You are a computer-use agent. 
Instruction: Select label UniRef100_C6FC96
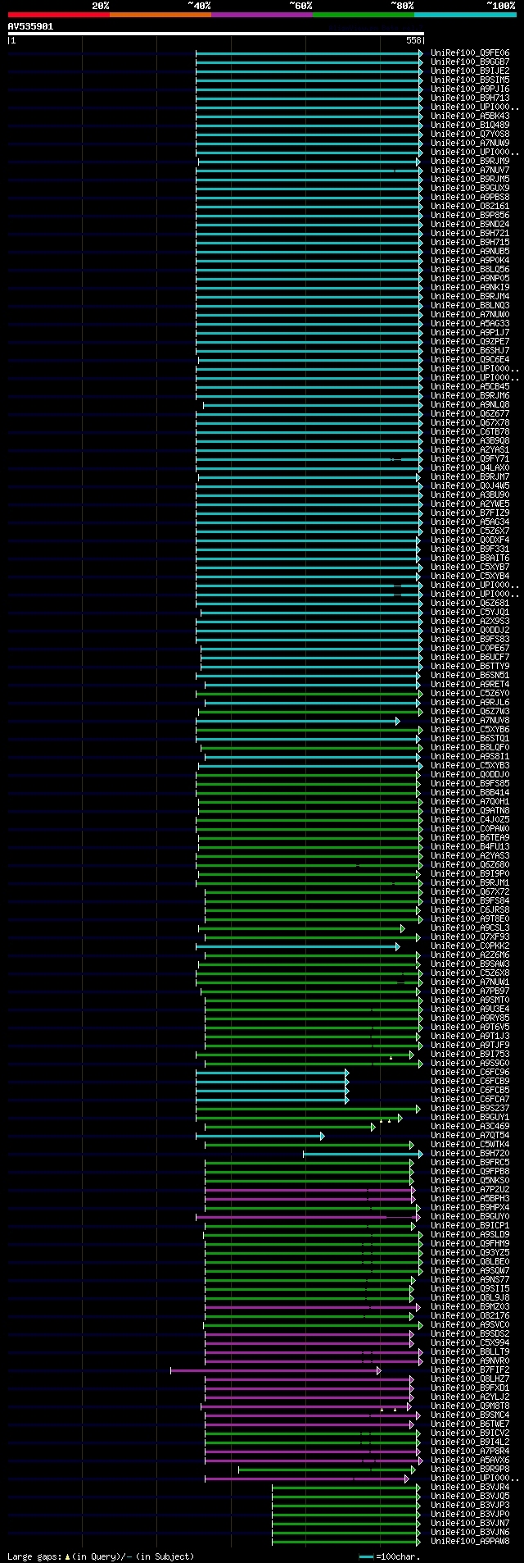coord(470,1072)
